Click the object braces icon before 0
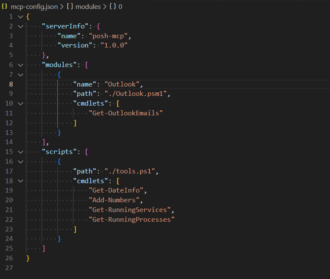 pos(112,6)
